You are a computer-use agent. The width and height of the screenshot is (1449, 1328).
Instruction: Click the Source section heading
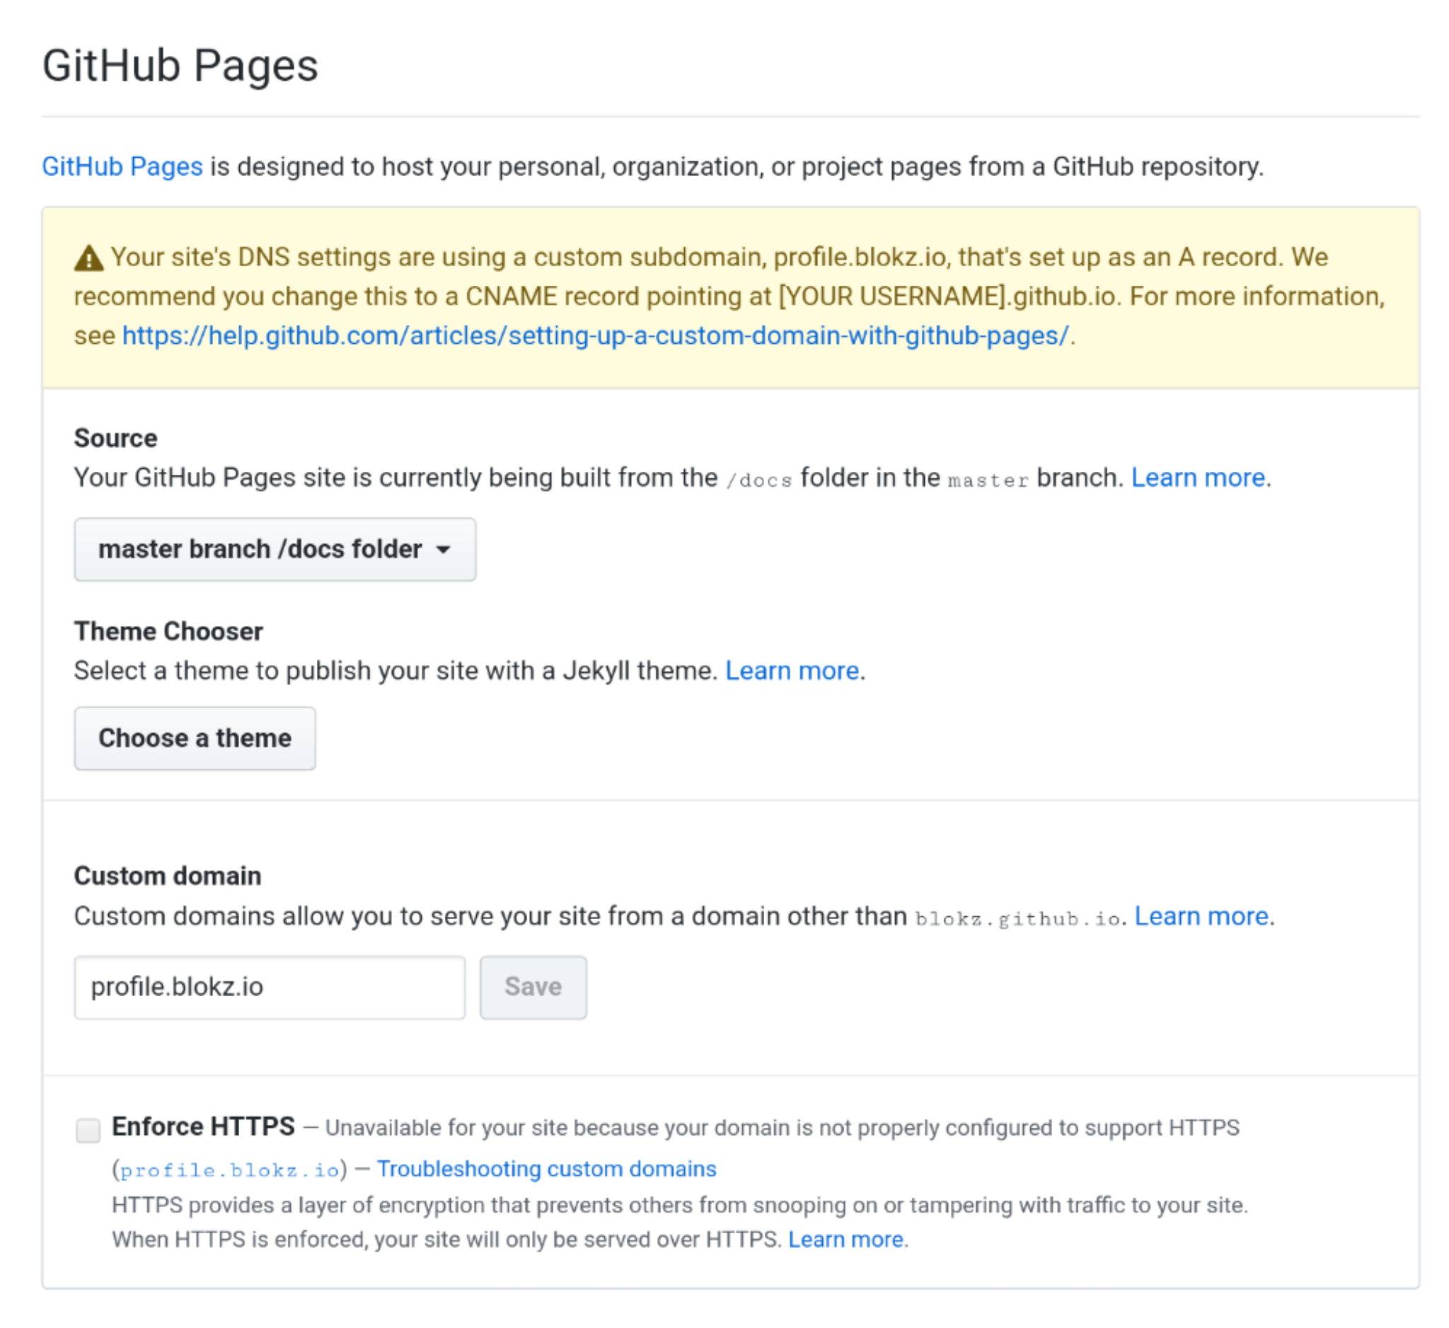click(x=116, y=439)
